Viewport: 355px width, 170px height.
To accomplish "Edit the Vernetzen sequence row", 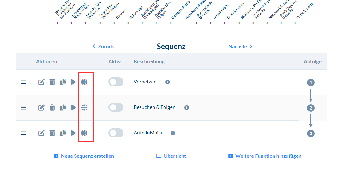I will tap(41, 82).
